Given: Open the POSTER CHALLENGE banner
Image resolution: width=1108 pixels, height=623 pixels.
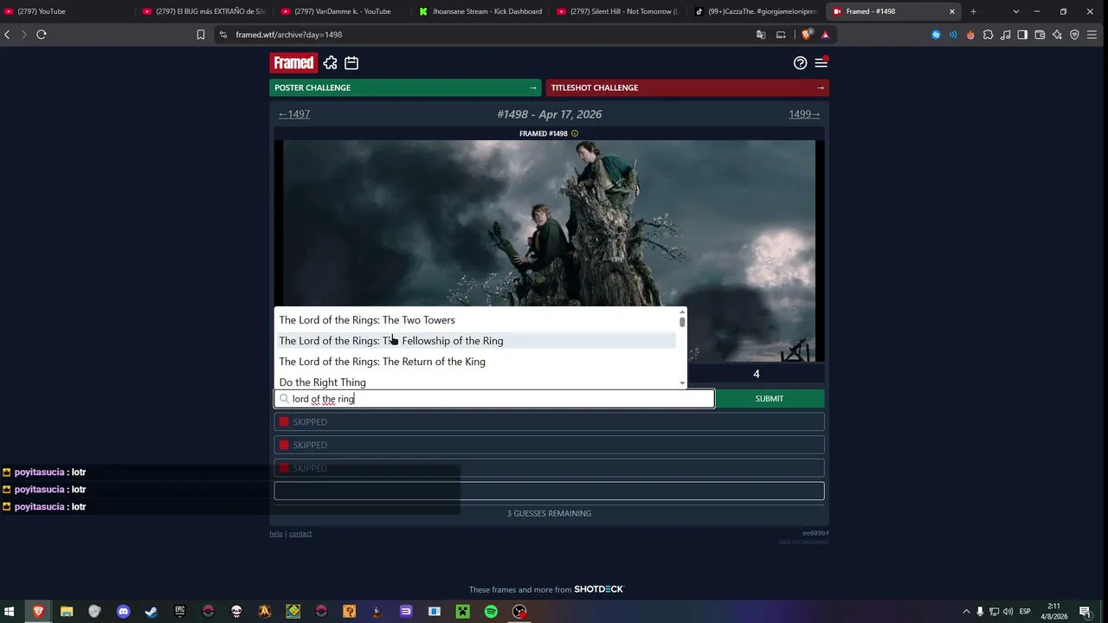Looking at the screenshot, I should [x=405, y=87].
